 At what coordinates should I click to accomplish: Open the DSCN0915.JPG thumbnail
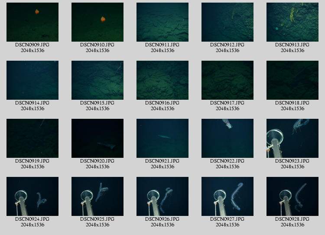97,80
